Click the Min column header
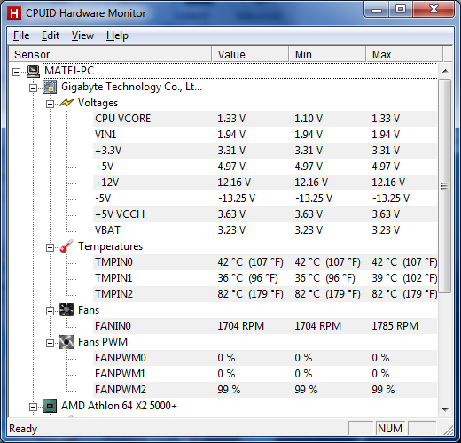This screenshot has height=443, width=461. pyautogui.click(x=327, y=54)
